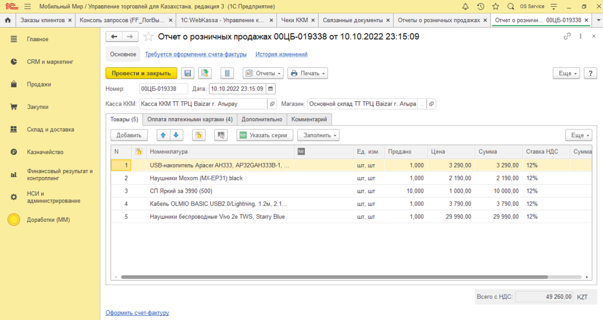Open Доработки (ММ) section
The width and height of the screenshot is (603, 320).
pos(48,220)
